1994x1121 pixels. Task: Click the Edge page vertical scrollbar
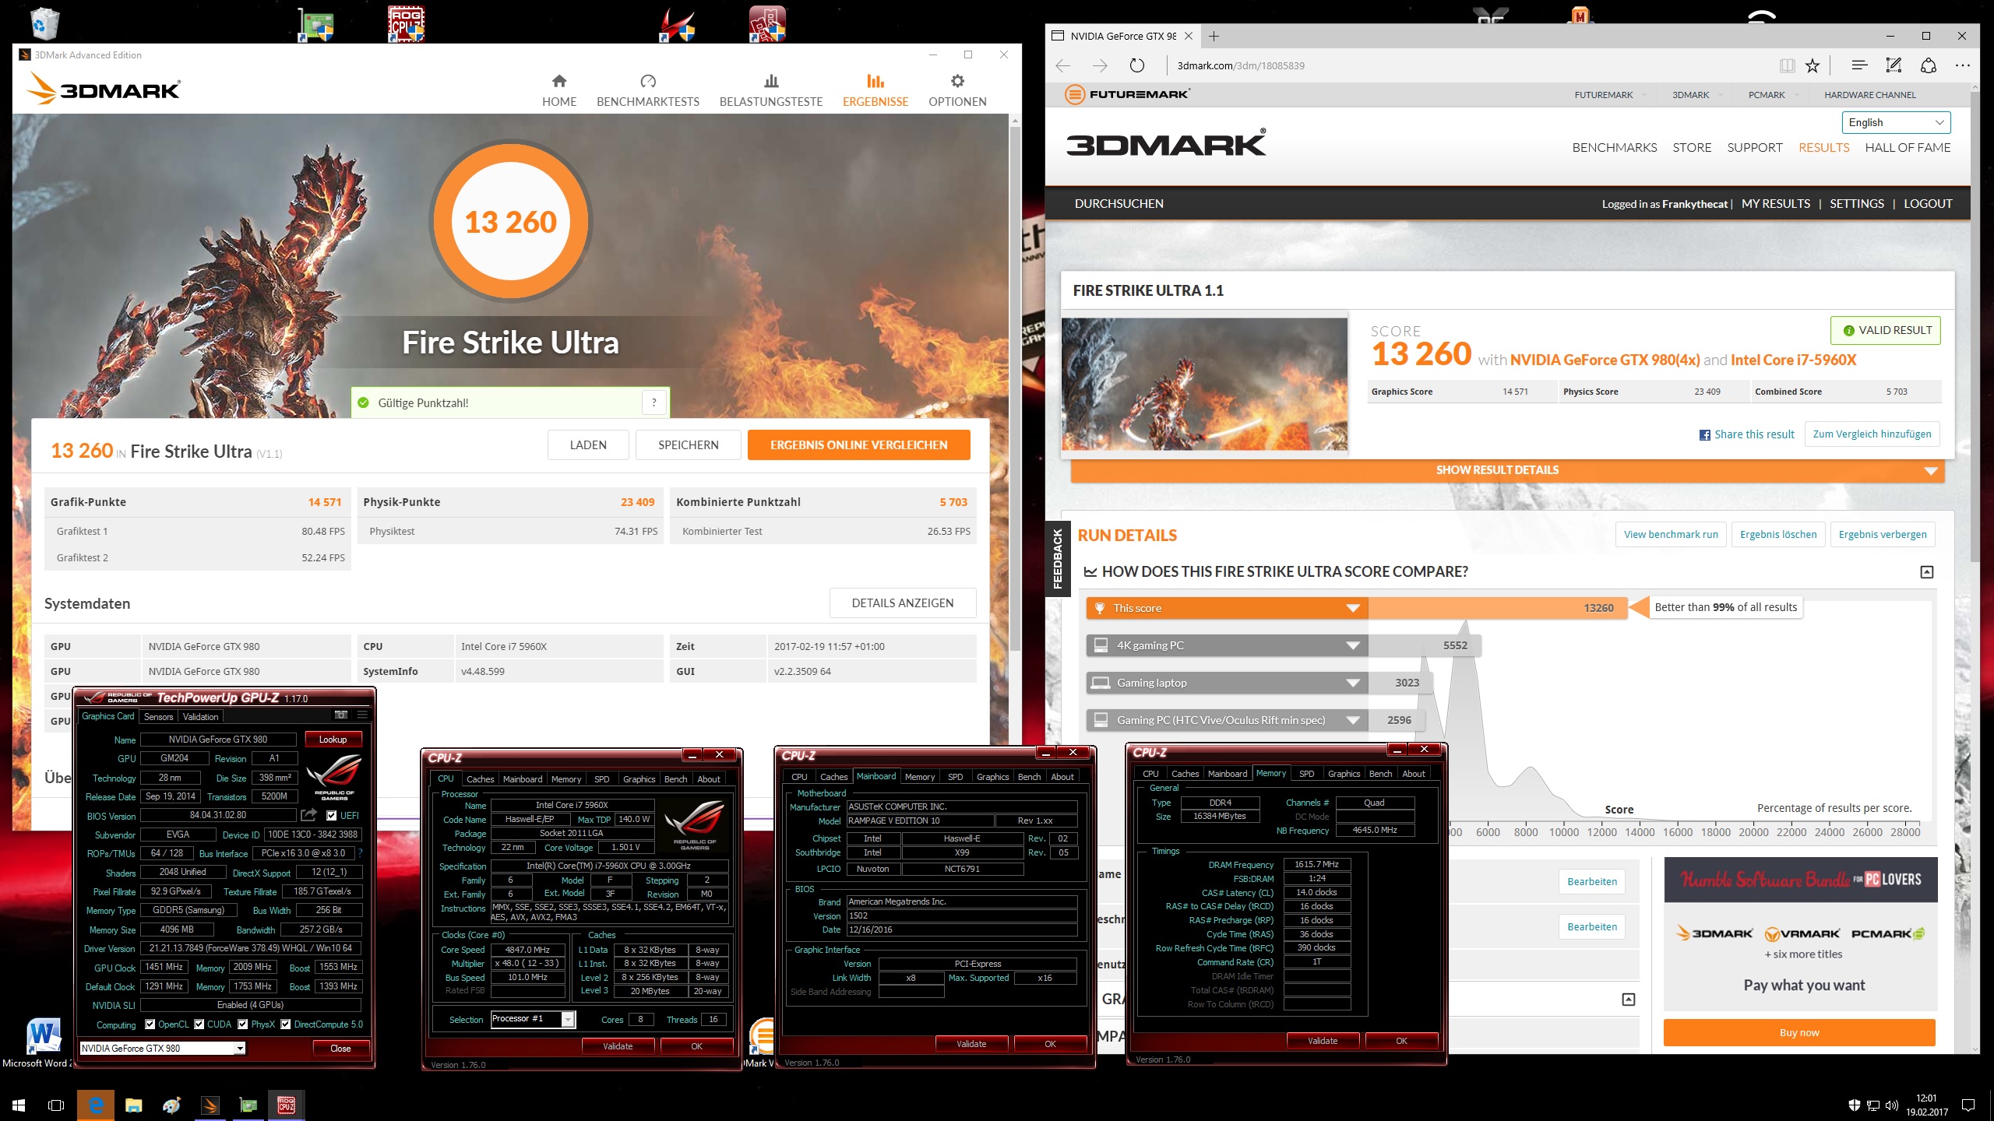(x=1975, y=327)
